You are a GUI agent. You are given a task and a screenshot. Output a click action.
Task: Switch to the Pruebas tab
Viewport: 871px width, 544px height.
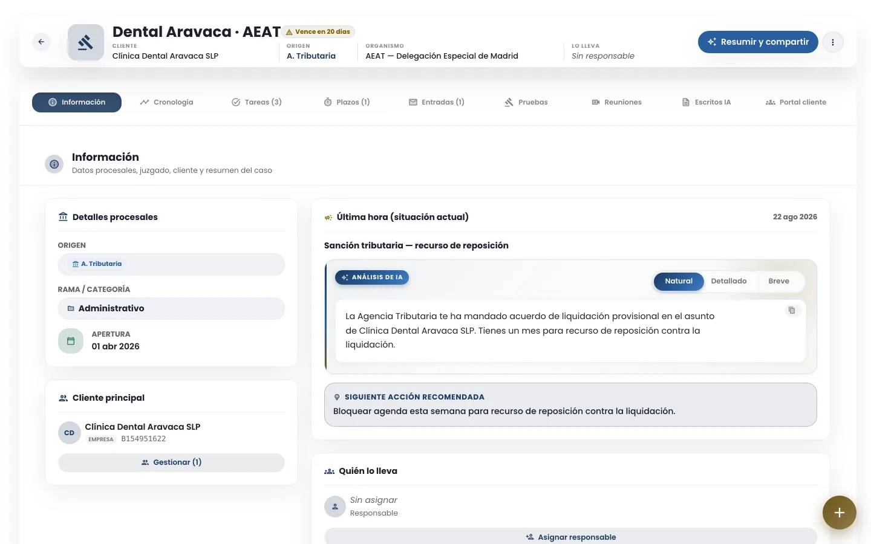(526, 102)
